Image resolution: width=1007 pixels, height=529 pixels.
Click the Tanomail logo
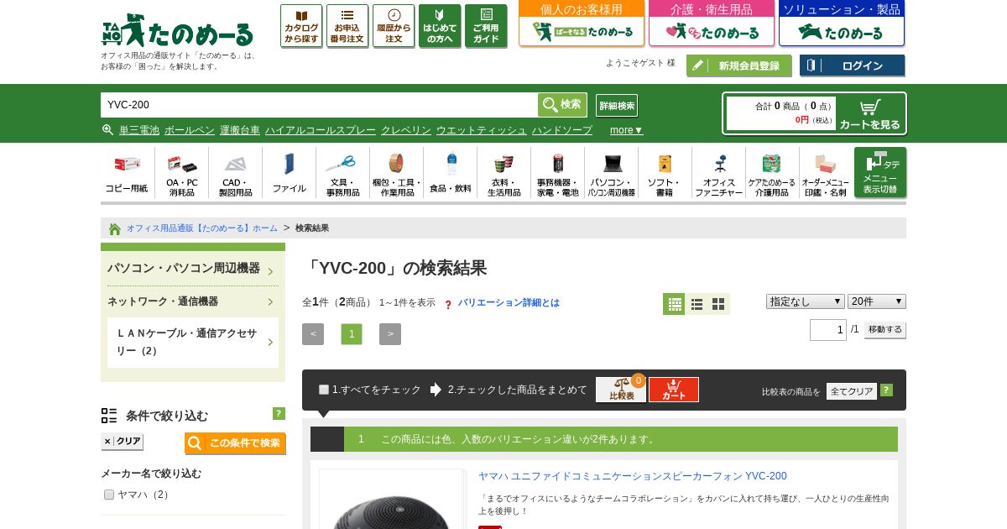(177, 30)
